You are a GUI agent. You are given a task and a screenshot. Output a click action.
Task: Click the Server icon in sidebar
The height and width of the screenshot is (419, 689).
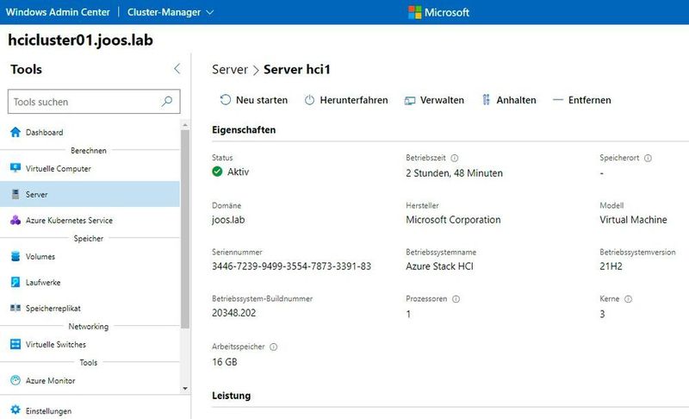click(16, 194)
